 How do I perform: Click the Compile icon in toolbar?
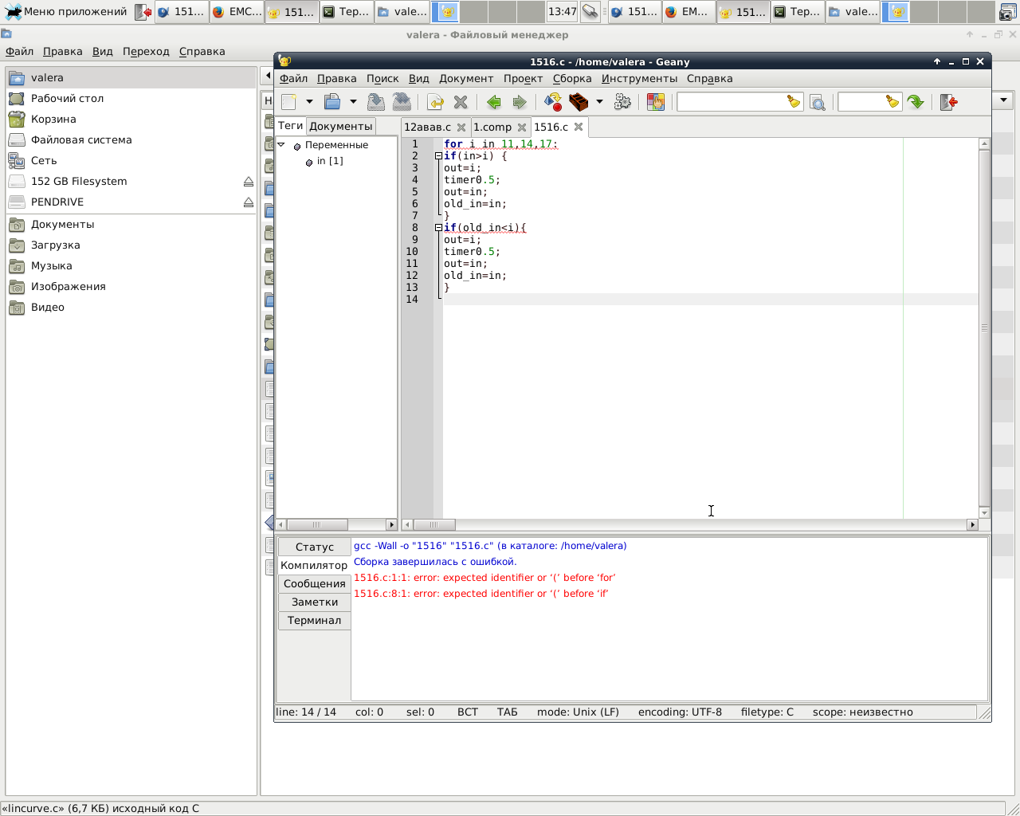pyautogui.click(x=553, y=102)
